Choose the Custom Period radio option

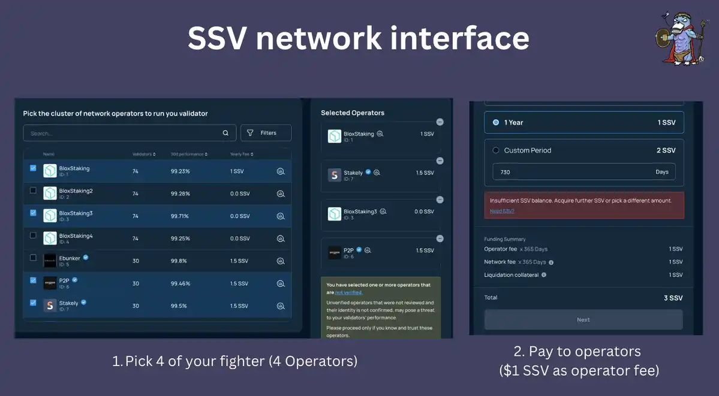tap(496, 150)
